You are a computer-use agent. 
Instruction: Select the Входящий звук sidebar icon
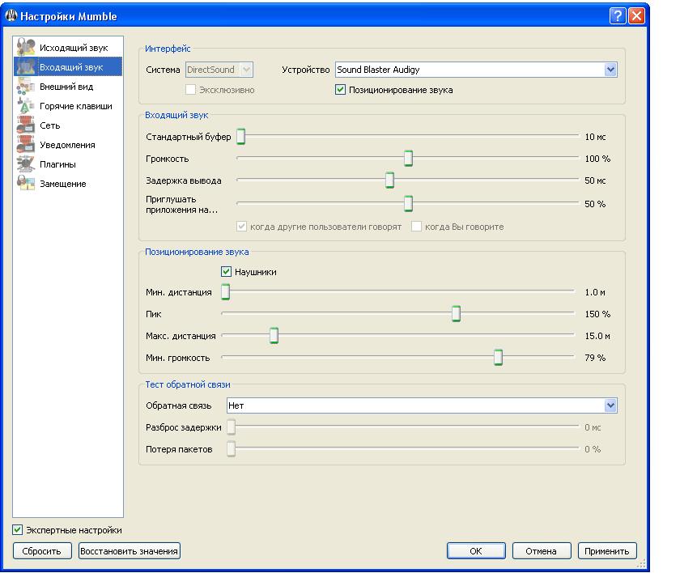pyautogui.click(x=26, y=67)
